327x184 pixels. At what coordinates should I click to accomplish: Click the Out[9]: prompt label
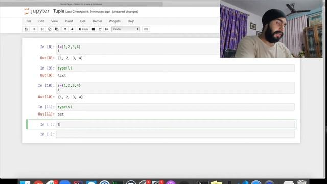click(48, 75)
